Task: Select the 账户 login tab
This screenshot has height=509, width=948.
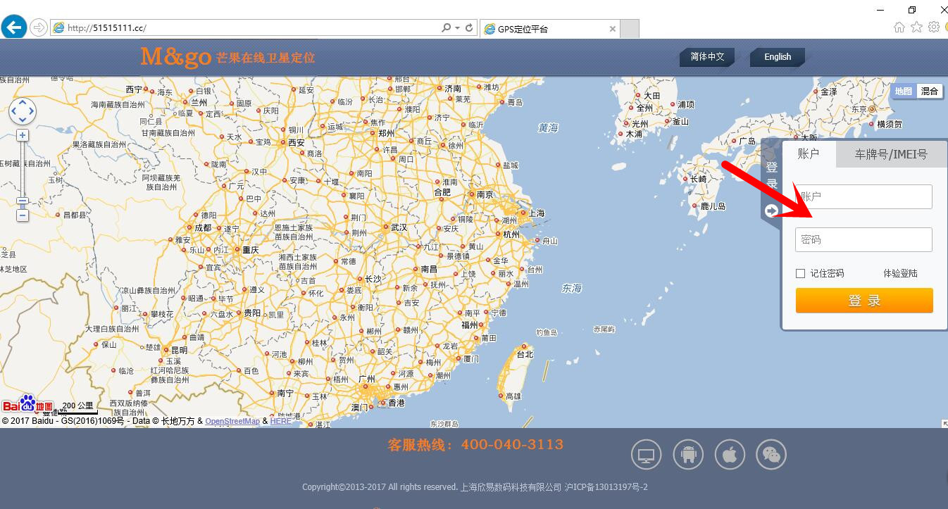Action: 809,154
